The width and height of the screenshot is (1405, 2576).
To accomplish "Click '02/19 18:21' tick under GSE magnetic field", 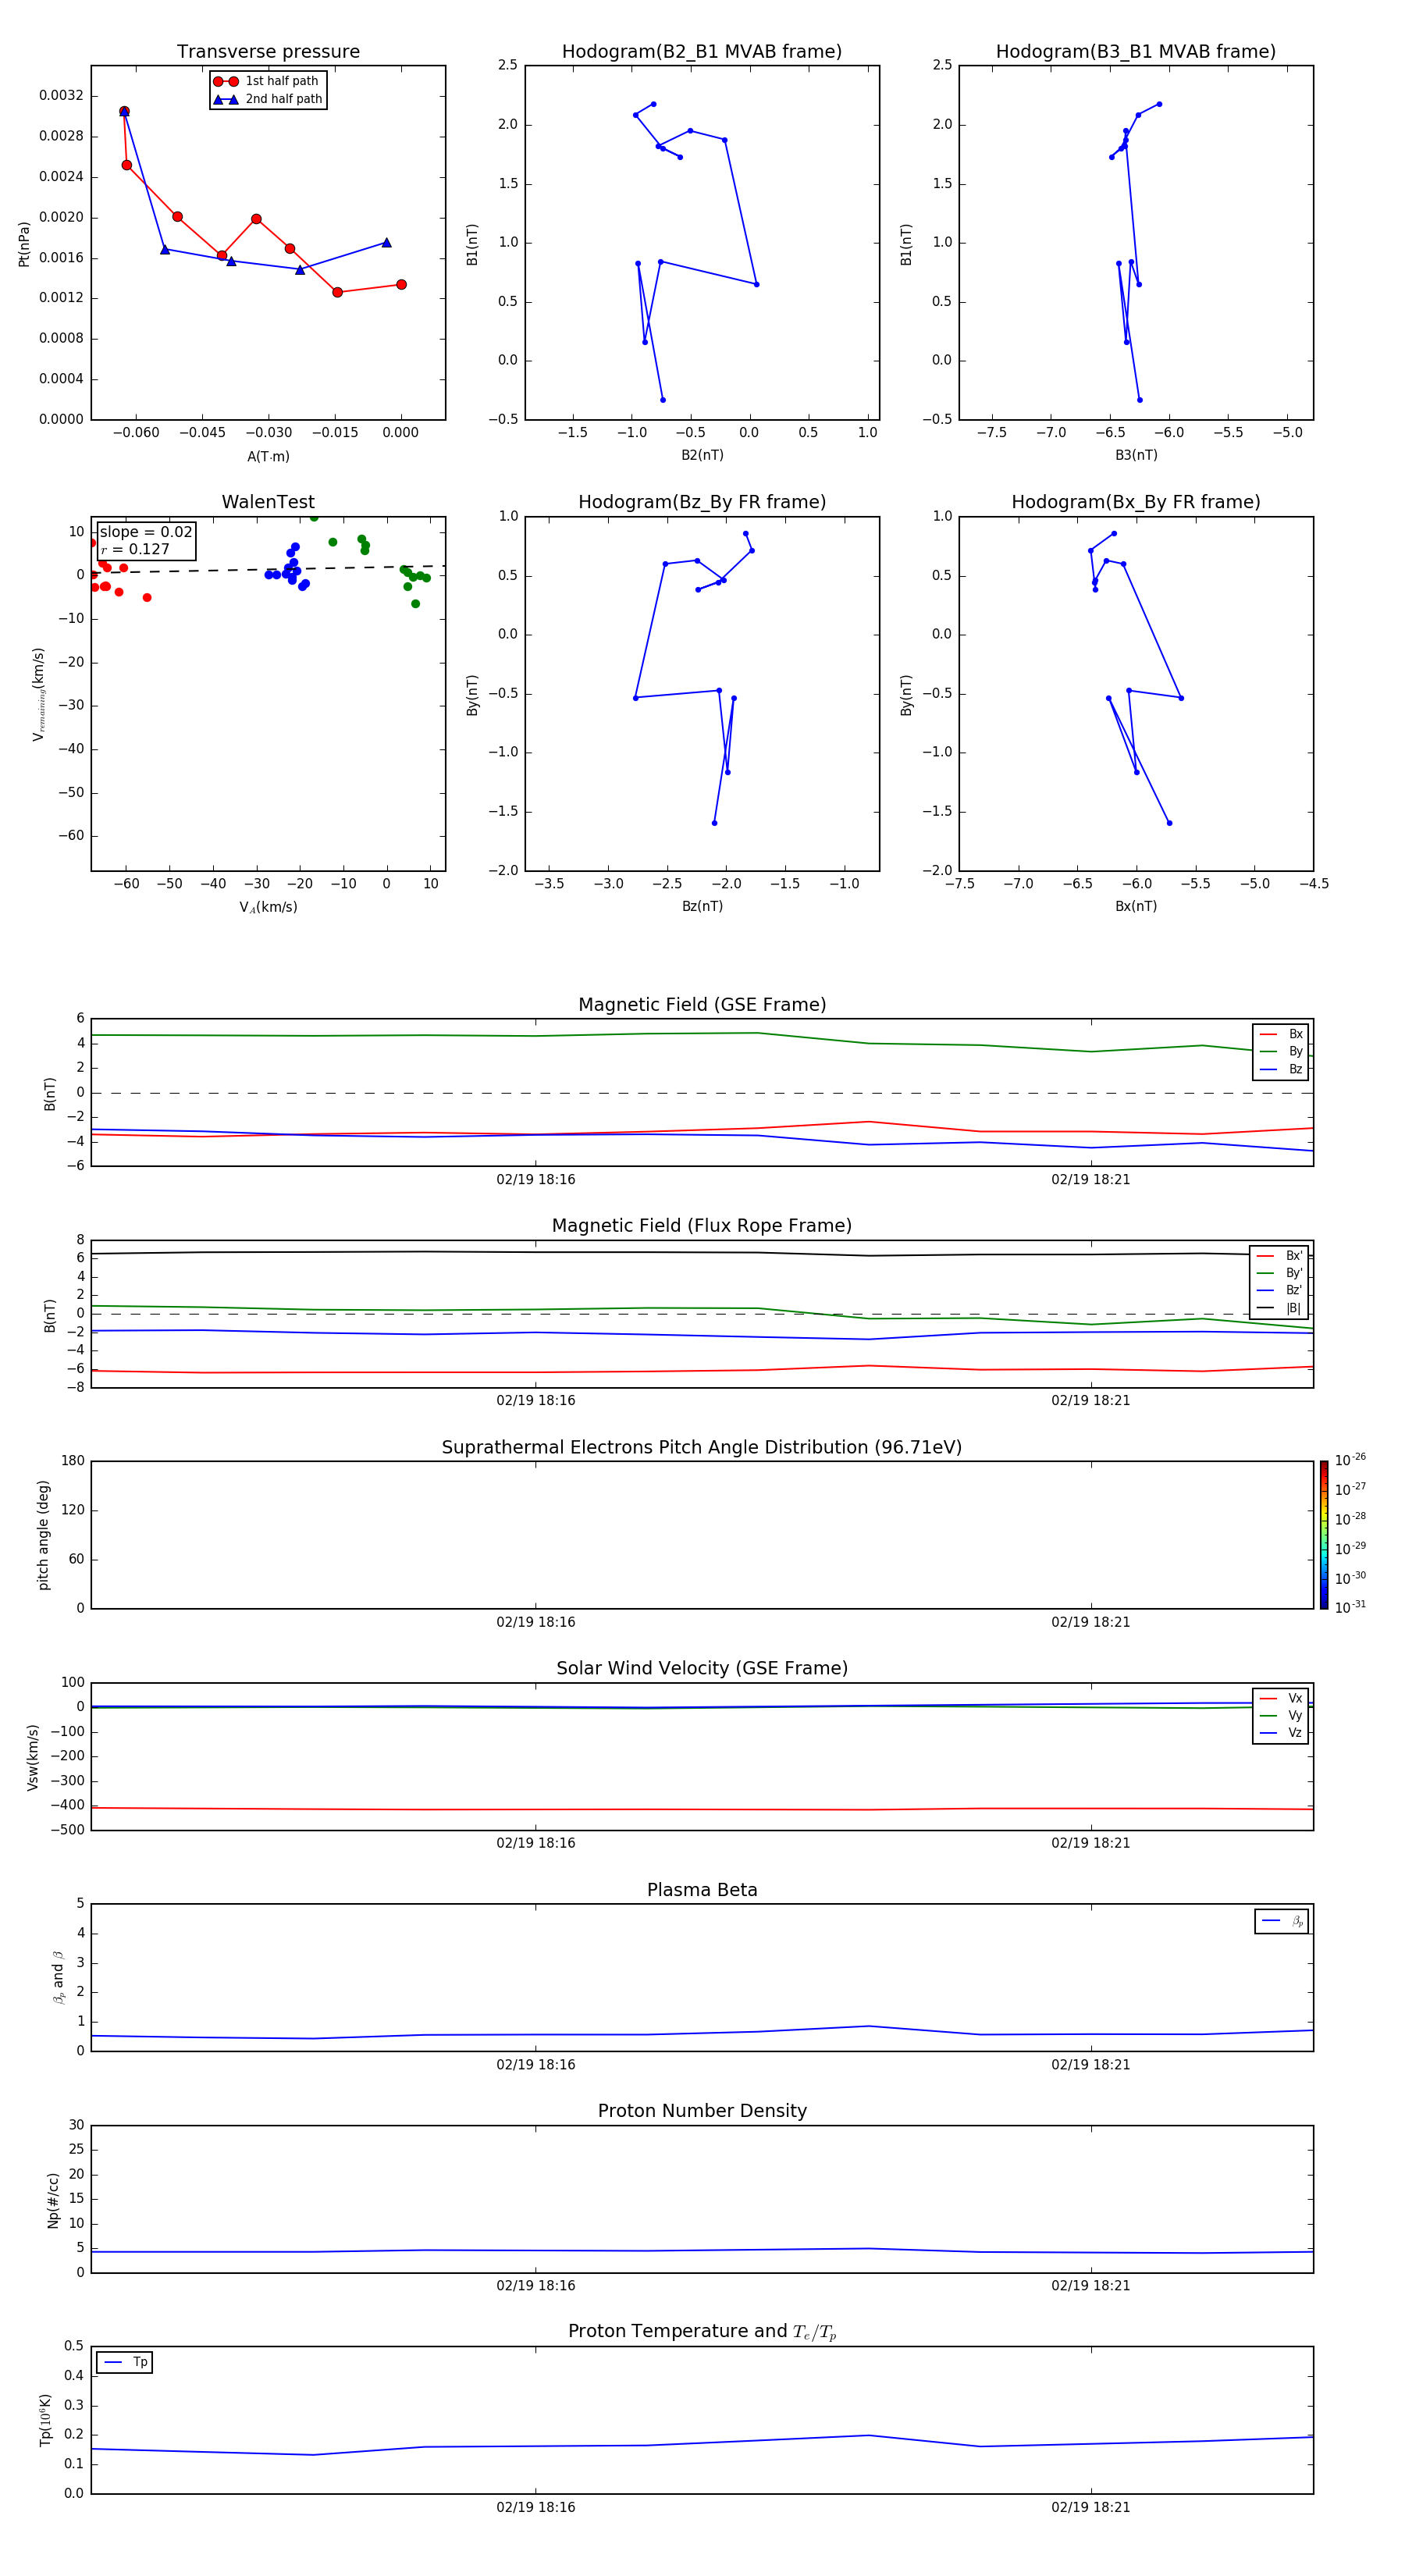I will point(1090,1179).
